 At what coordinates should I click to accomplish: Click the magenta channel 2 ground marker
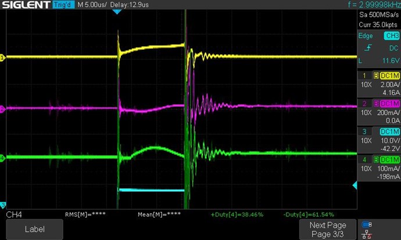[2, 109]
